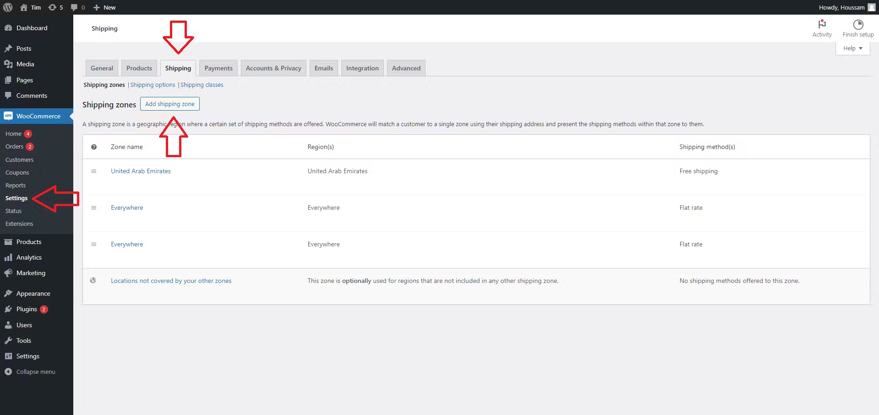The image size is (879, 415).
Task: Open the United Arab Emirates zone link
Action: (141, 171)
